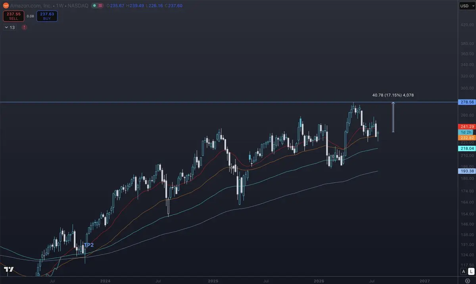The image size is (476, 284).
Task: Toggle auto scale A button
Action: point(463,271)
